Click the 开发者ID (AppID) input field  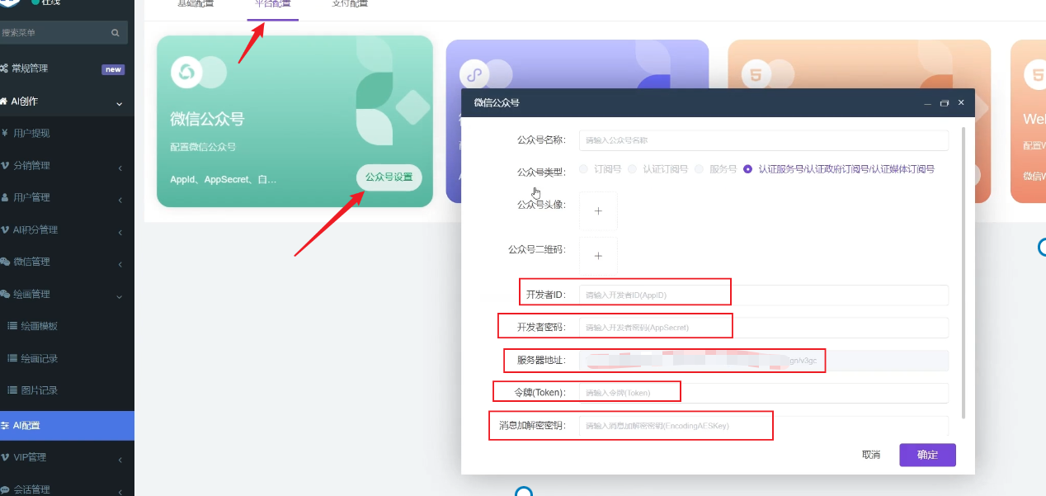point(764,295)
